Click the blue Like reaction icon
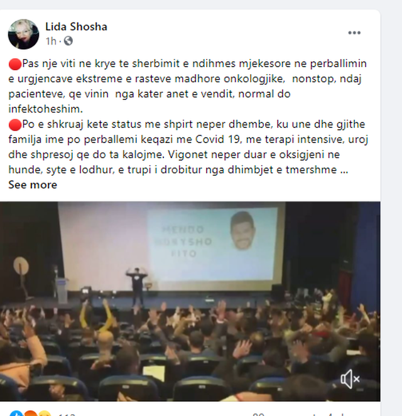Image resolution: width=402 pixels, height=416 pixels. (16, 413)
